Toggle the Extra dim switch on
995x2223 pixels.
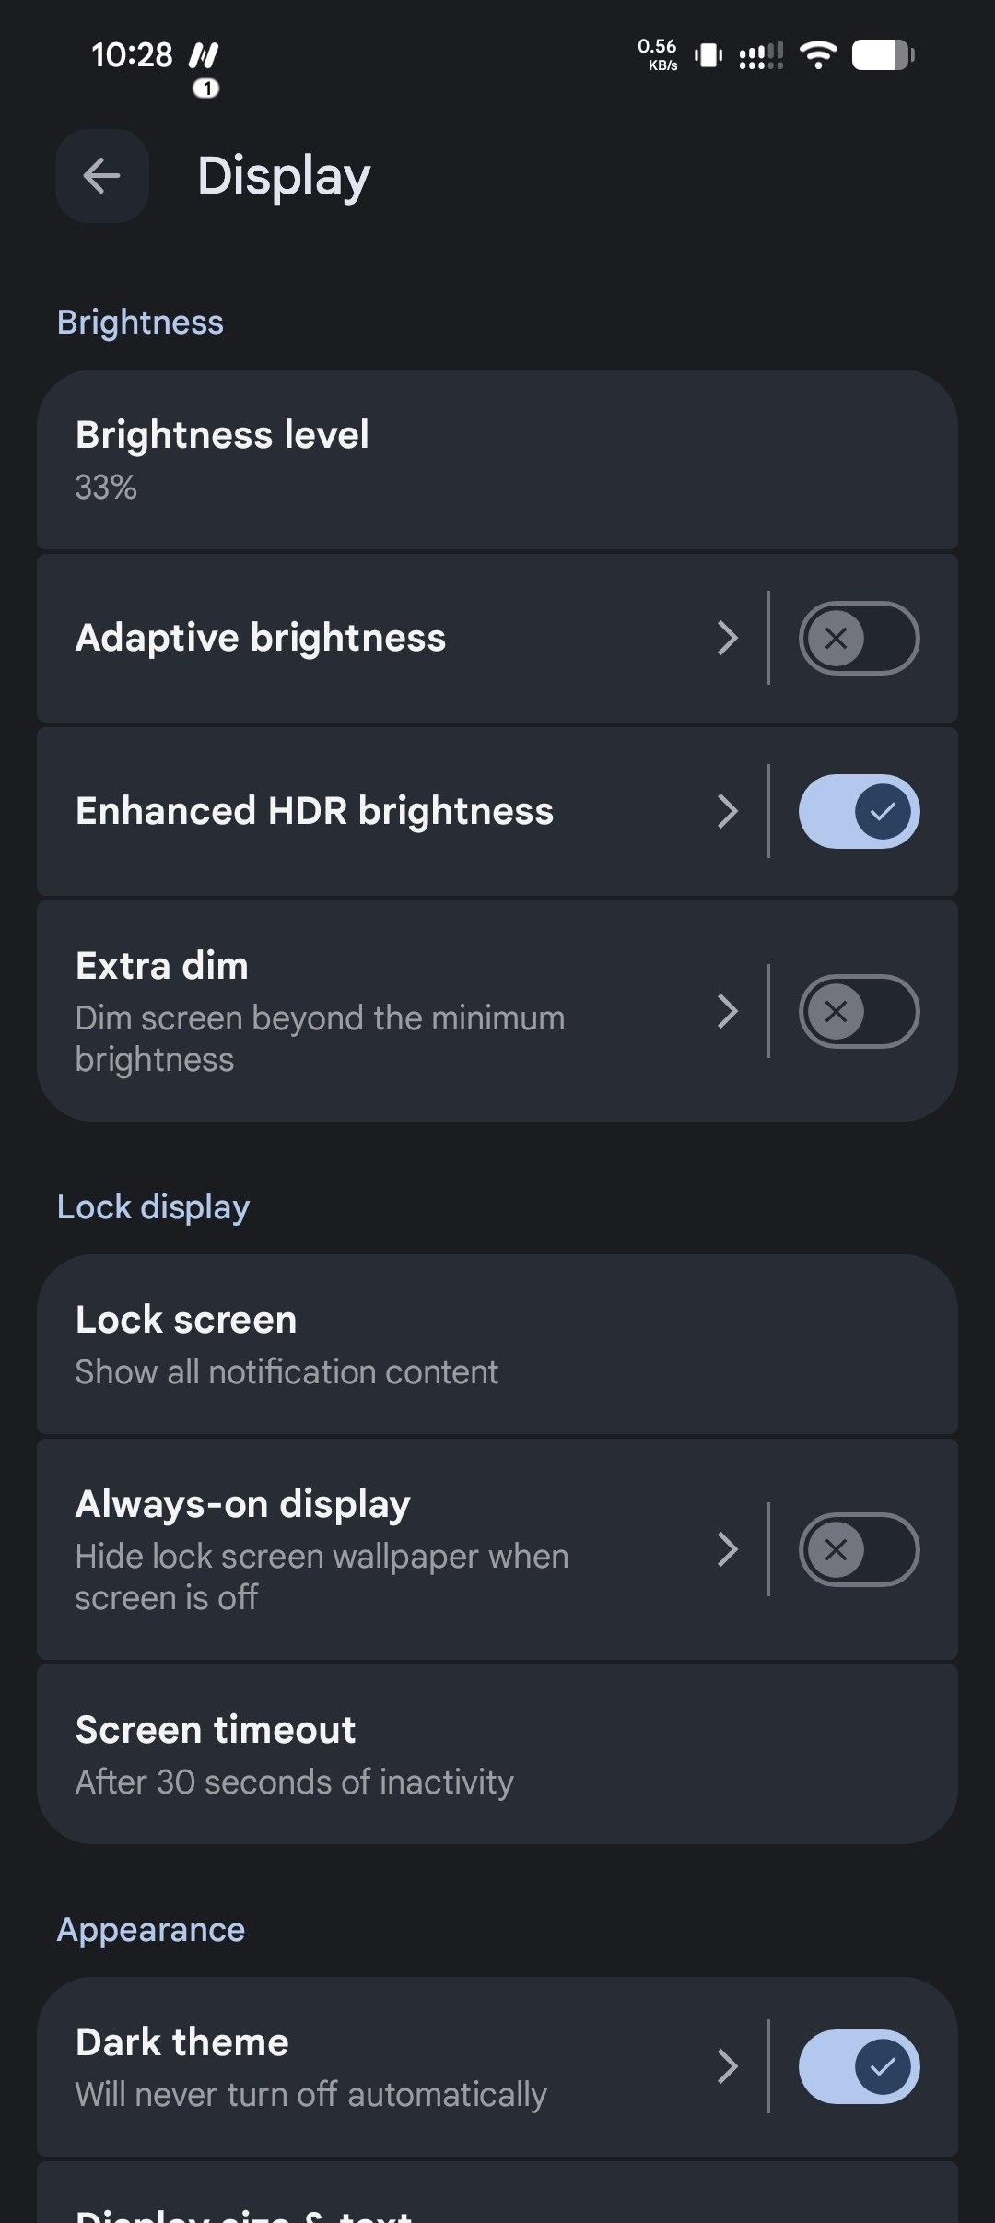pyautogui.click(x=859, y=1011)
